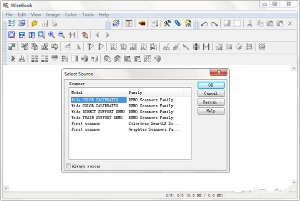300x201 pixels.
Task: Open the Color menu
Action: tap(71, 14)
